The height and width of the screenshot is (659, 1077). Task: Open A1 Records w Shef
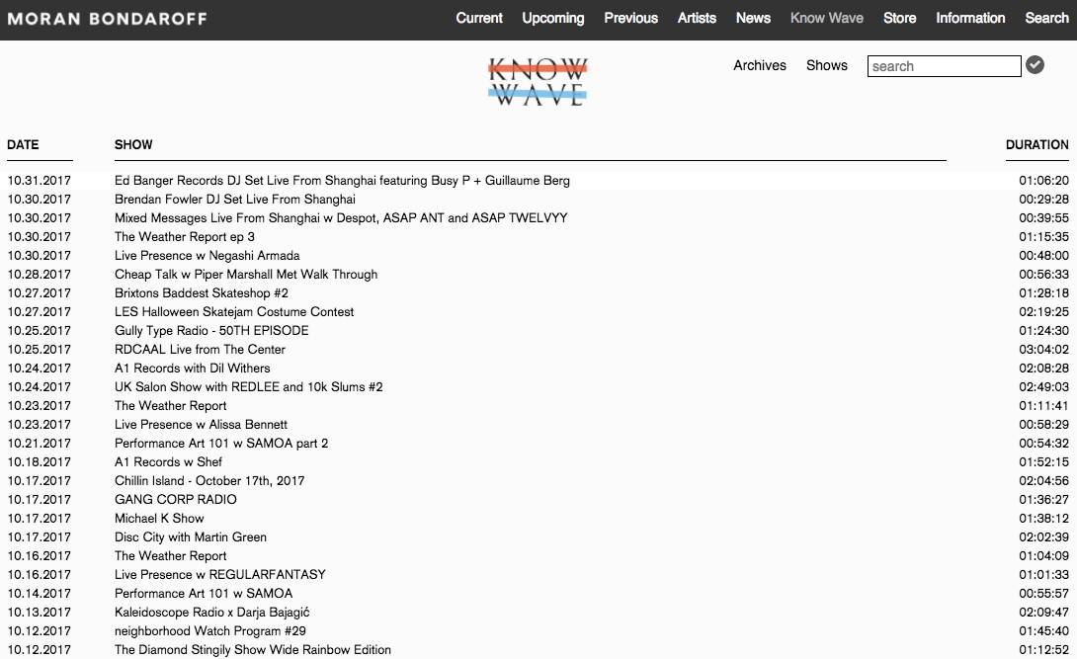pos(168,462)
